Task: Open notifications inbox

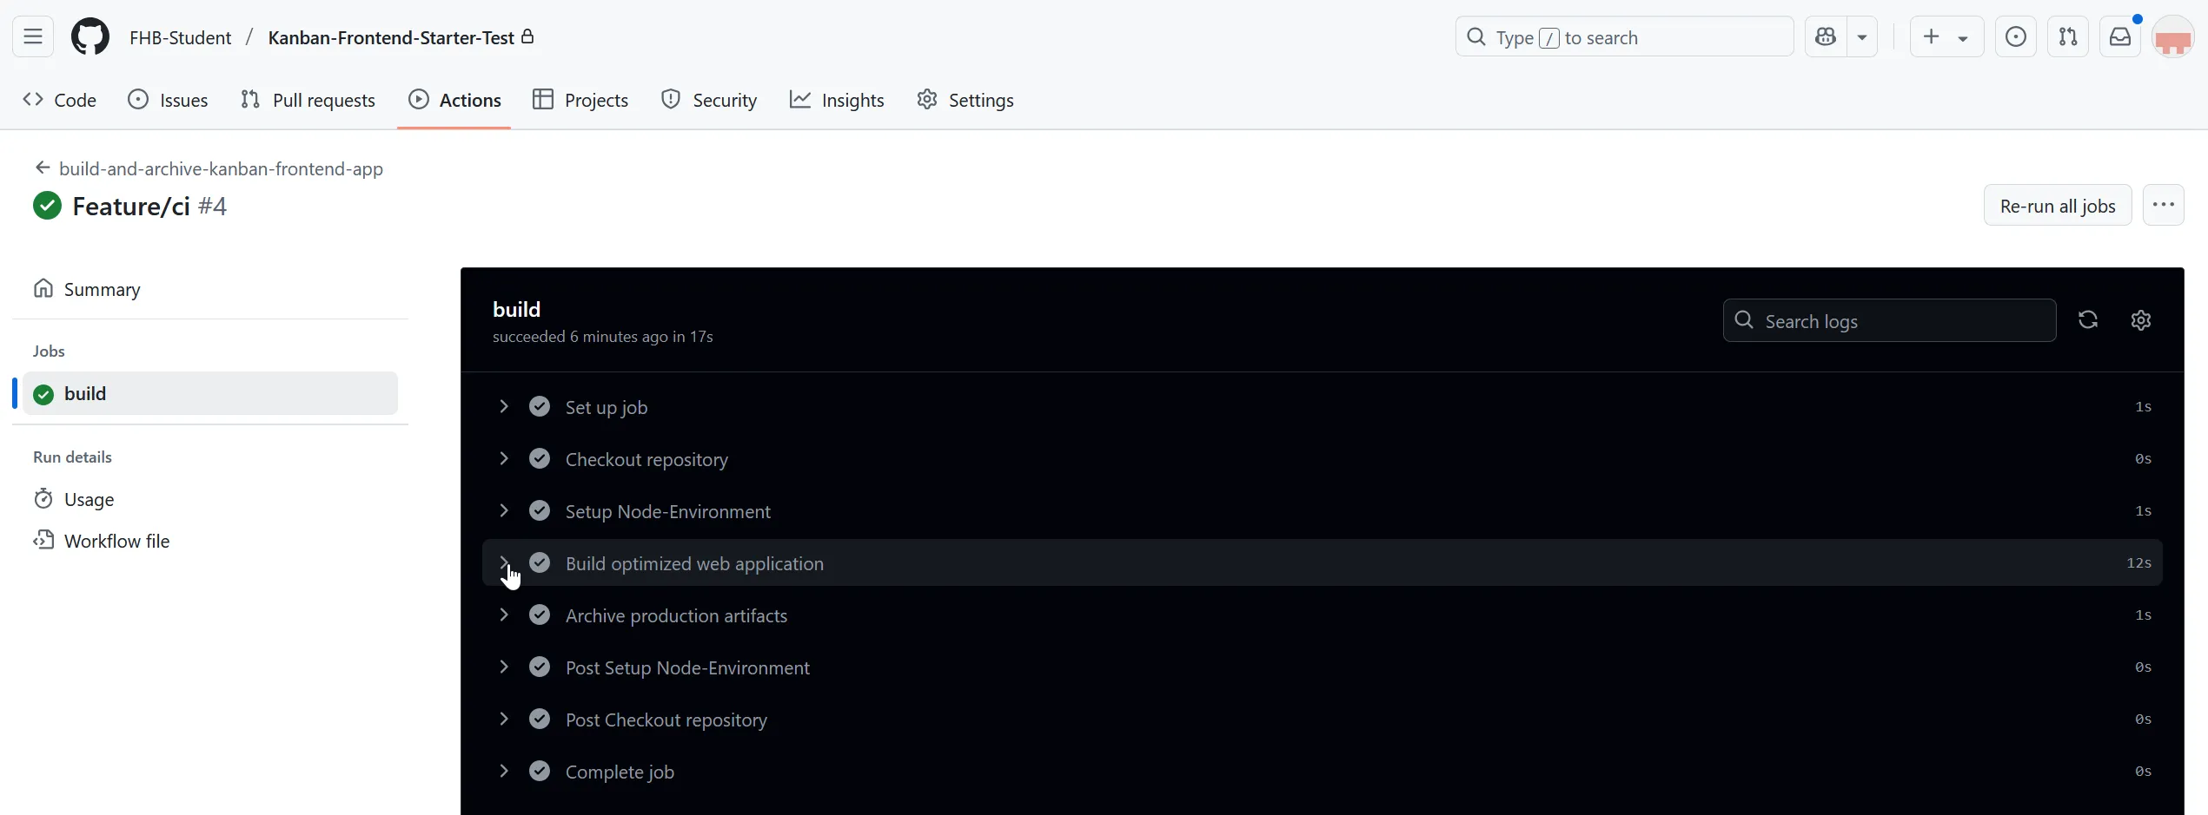Action: click(x=2120, y=36)
